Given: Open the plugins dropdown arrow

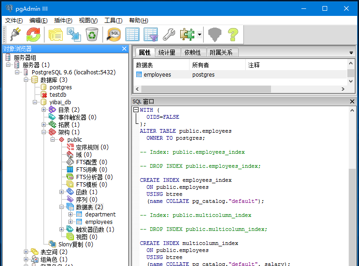Looking at the screenshot, I should [x=200, y=35].
